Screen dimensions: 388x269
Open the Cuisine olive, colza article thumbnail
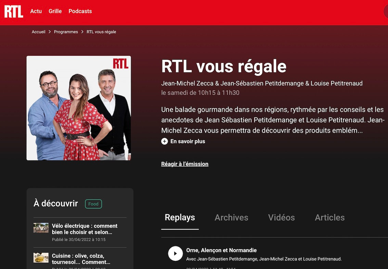point(41,258)
